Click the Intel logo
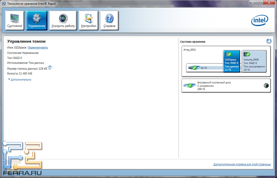The height and width of the screenshot is (178, 277). point(260,21)
